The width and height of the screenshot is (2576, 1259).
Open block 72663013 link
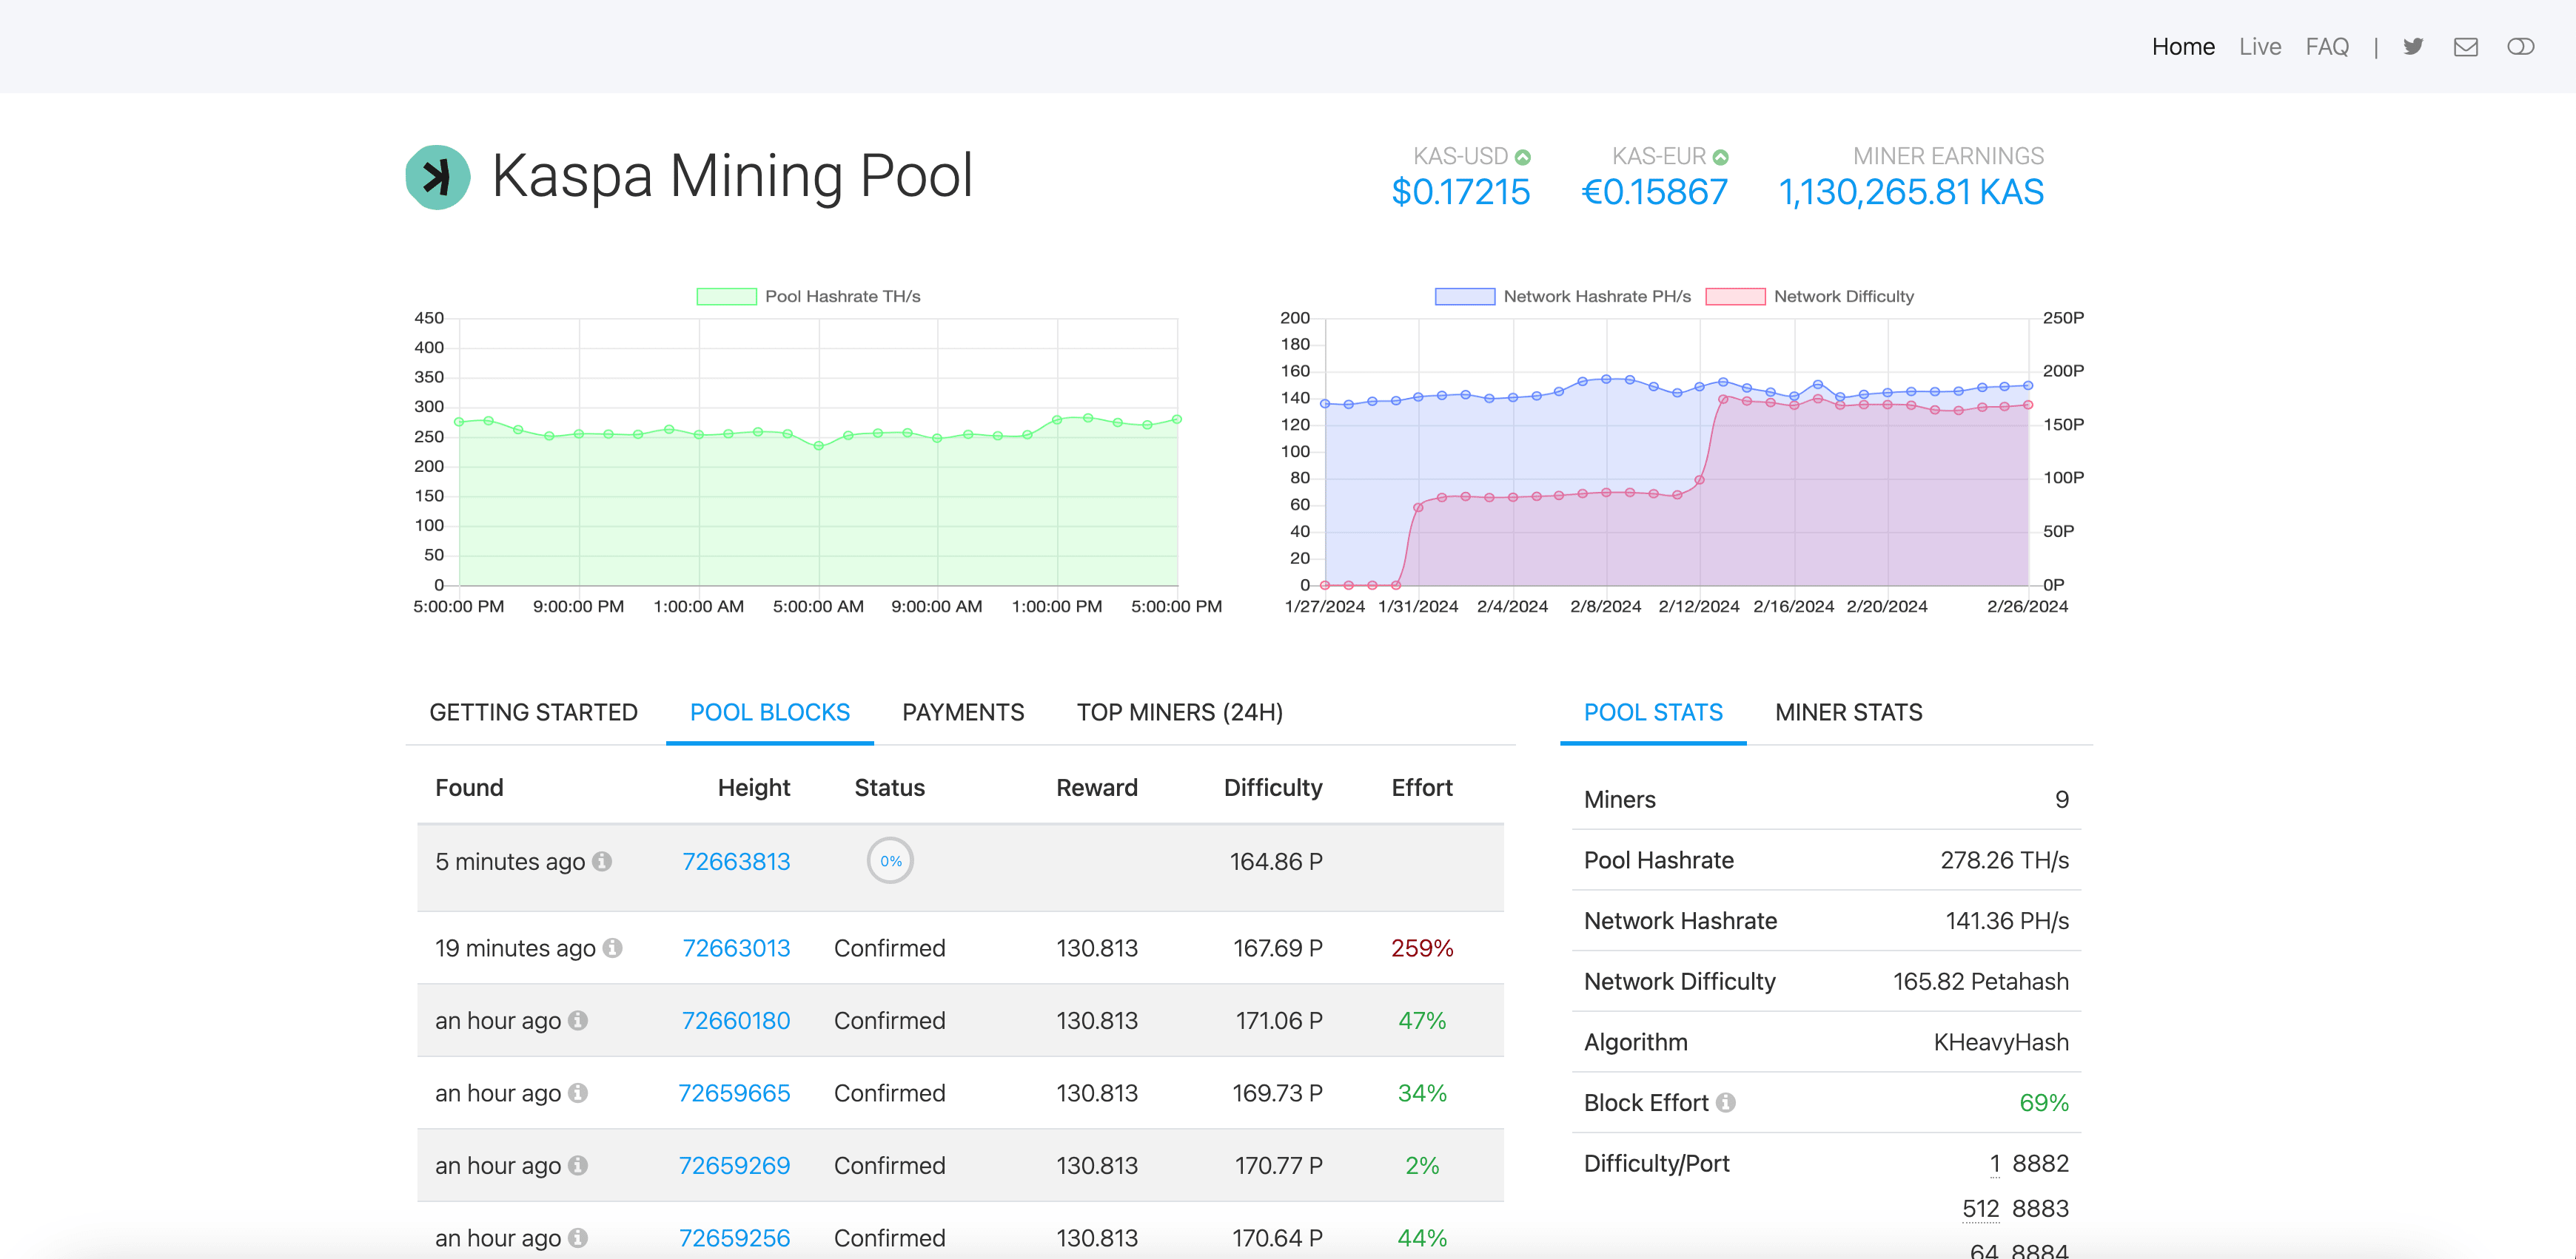point(736,948)
